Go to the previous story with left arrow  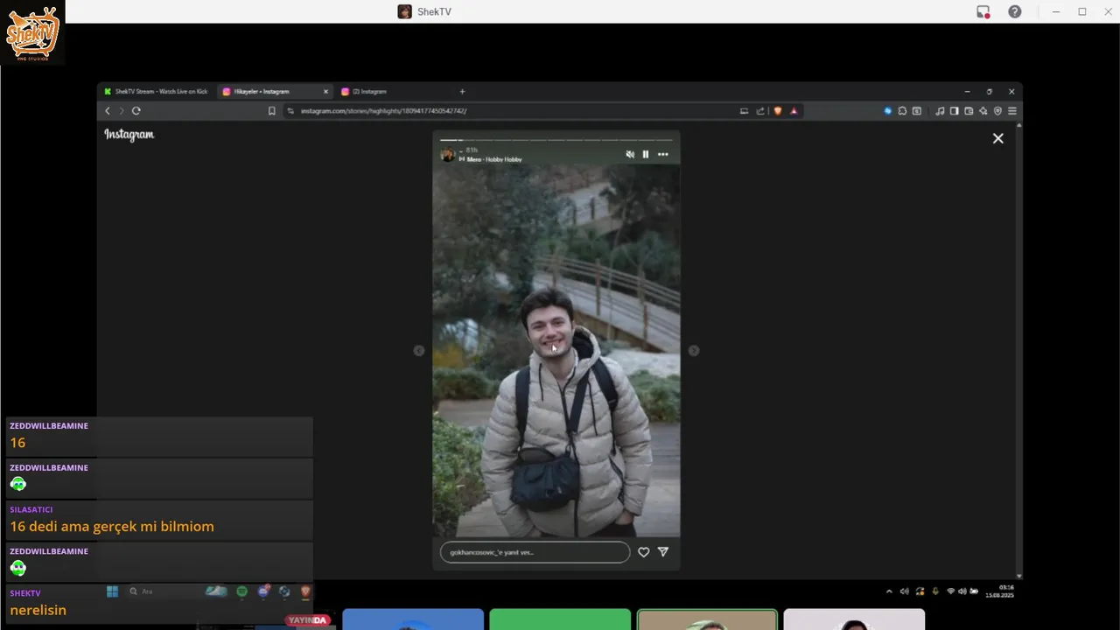click(x=419, y=351)
